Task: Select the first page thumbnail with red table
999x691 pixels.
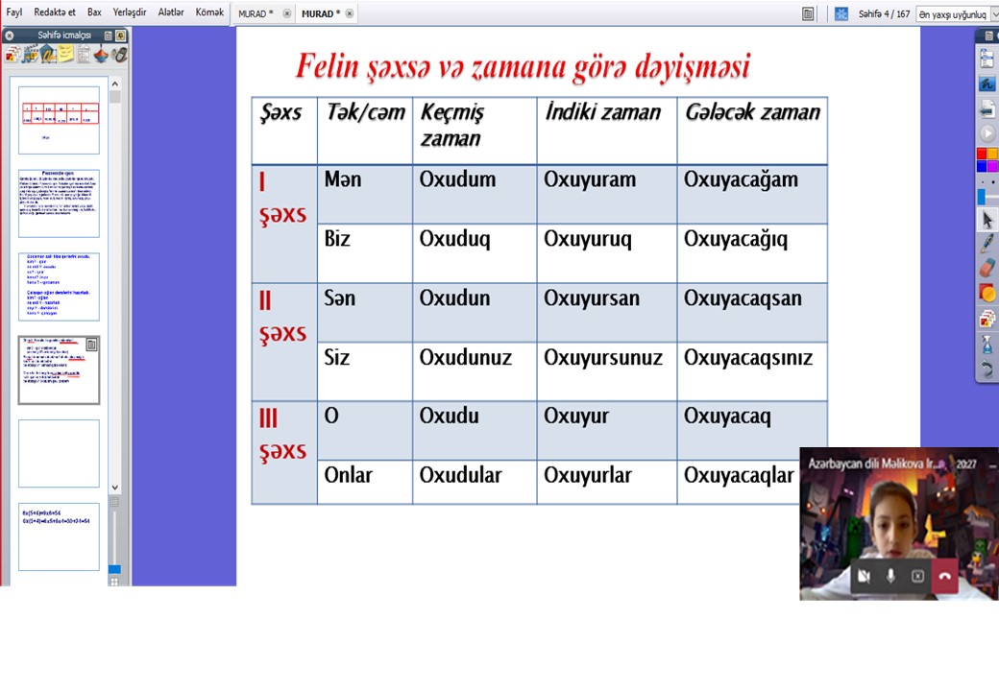Action: click(x=59, y=120)
